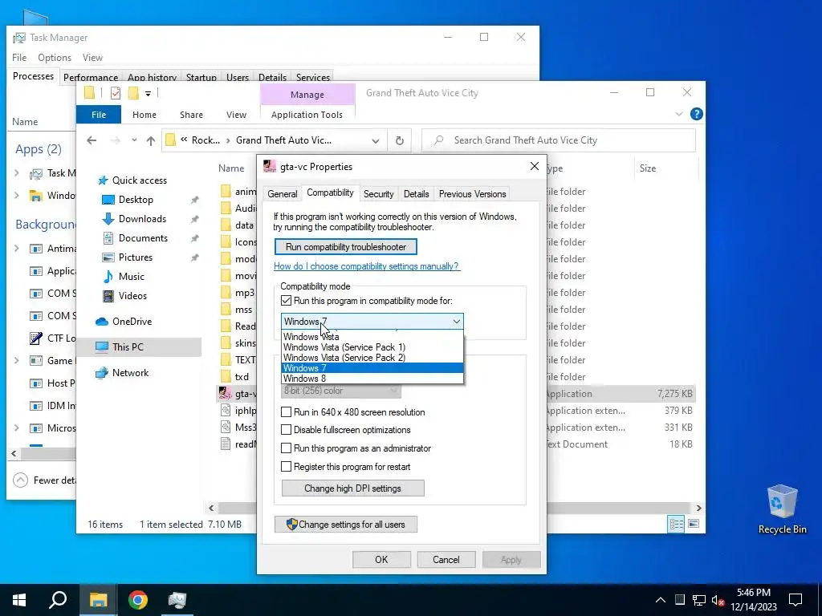Expand the Explorer ribbon chevron

[679, 114]
